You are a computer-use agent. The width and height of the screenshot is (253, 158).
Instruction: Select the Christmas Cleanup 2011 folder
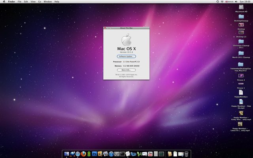click(241, 41)
